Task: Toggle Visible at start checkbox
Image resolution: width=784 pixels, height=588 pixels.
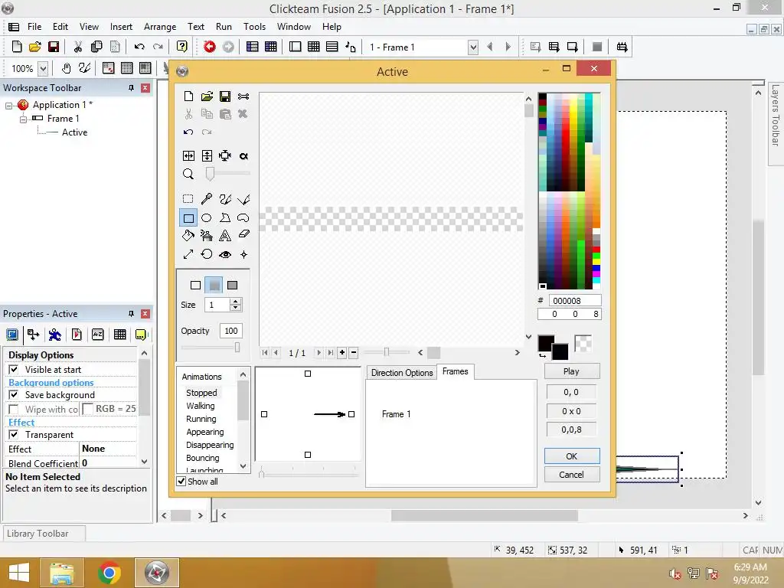Action: tap(14, 370)
